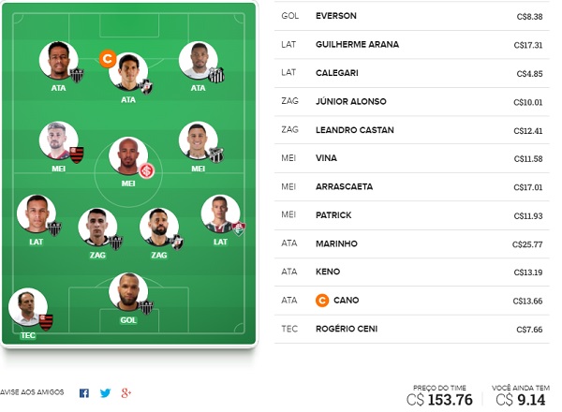The image size is (562, 412).
Task: Click the Fluminense crest on right-back
Action: tap(239, 228)
